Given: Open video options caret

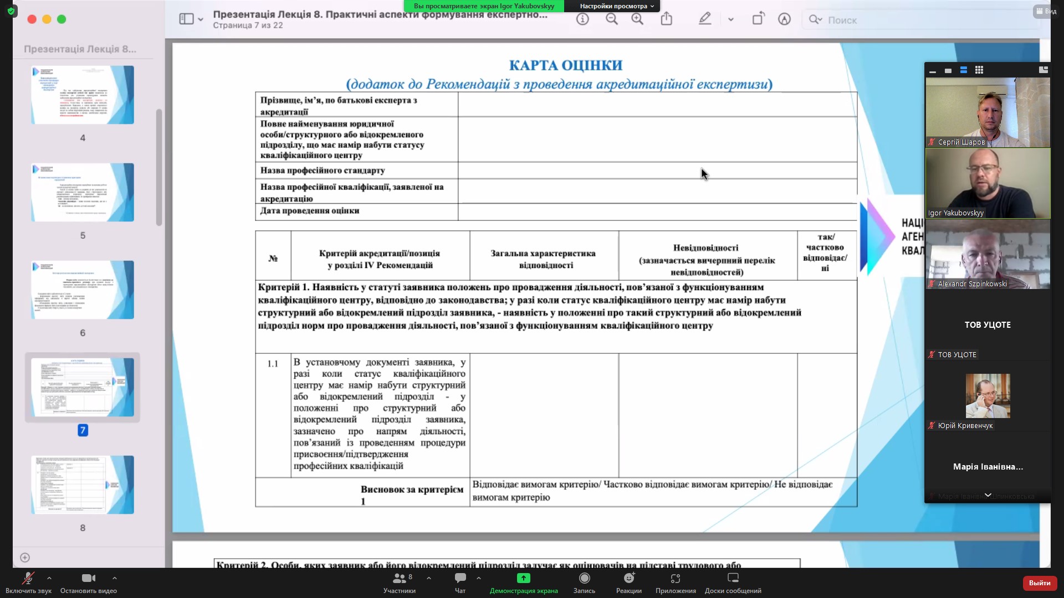Looking at the screenshot, I should click(115, 578).
